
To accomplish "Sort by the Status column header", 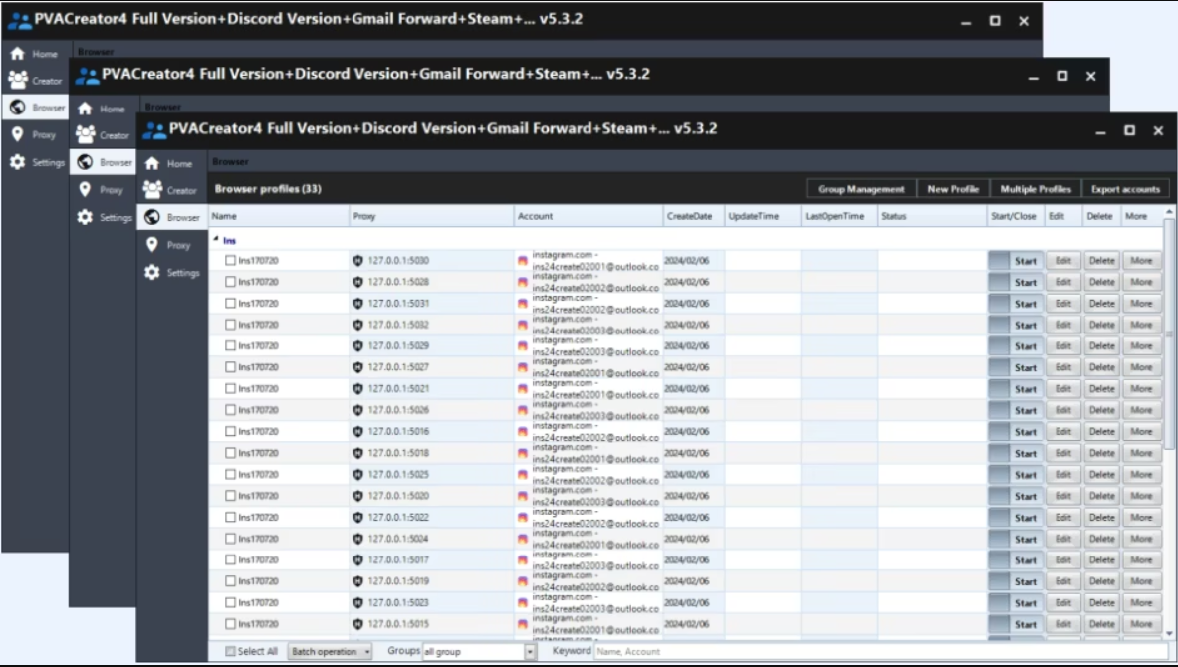I will click(x=932, y=216).
